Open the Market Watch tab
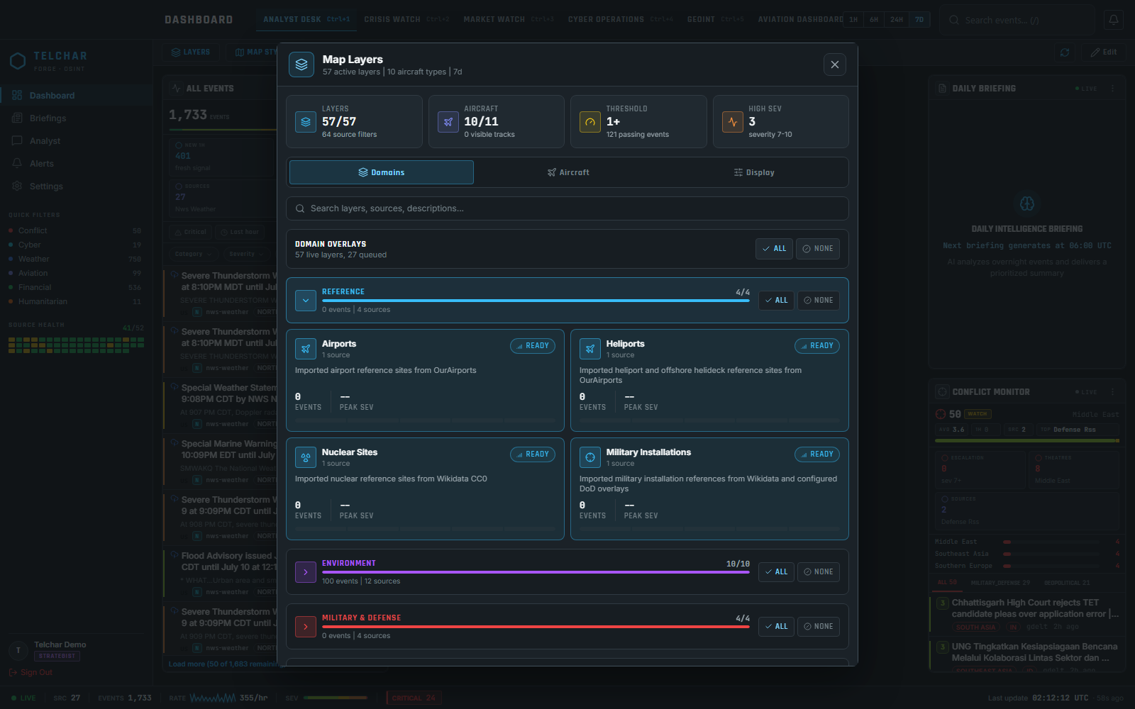 509,19
